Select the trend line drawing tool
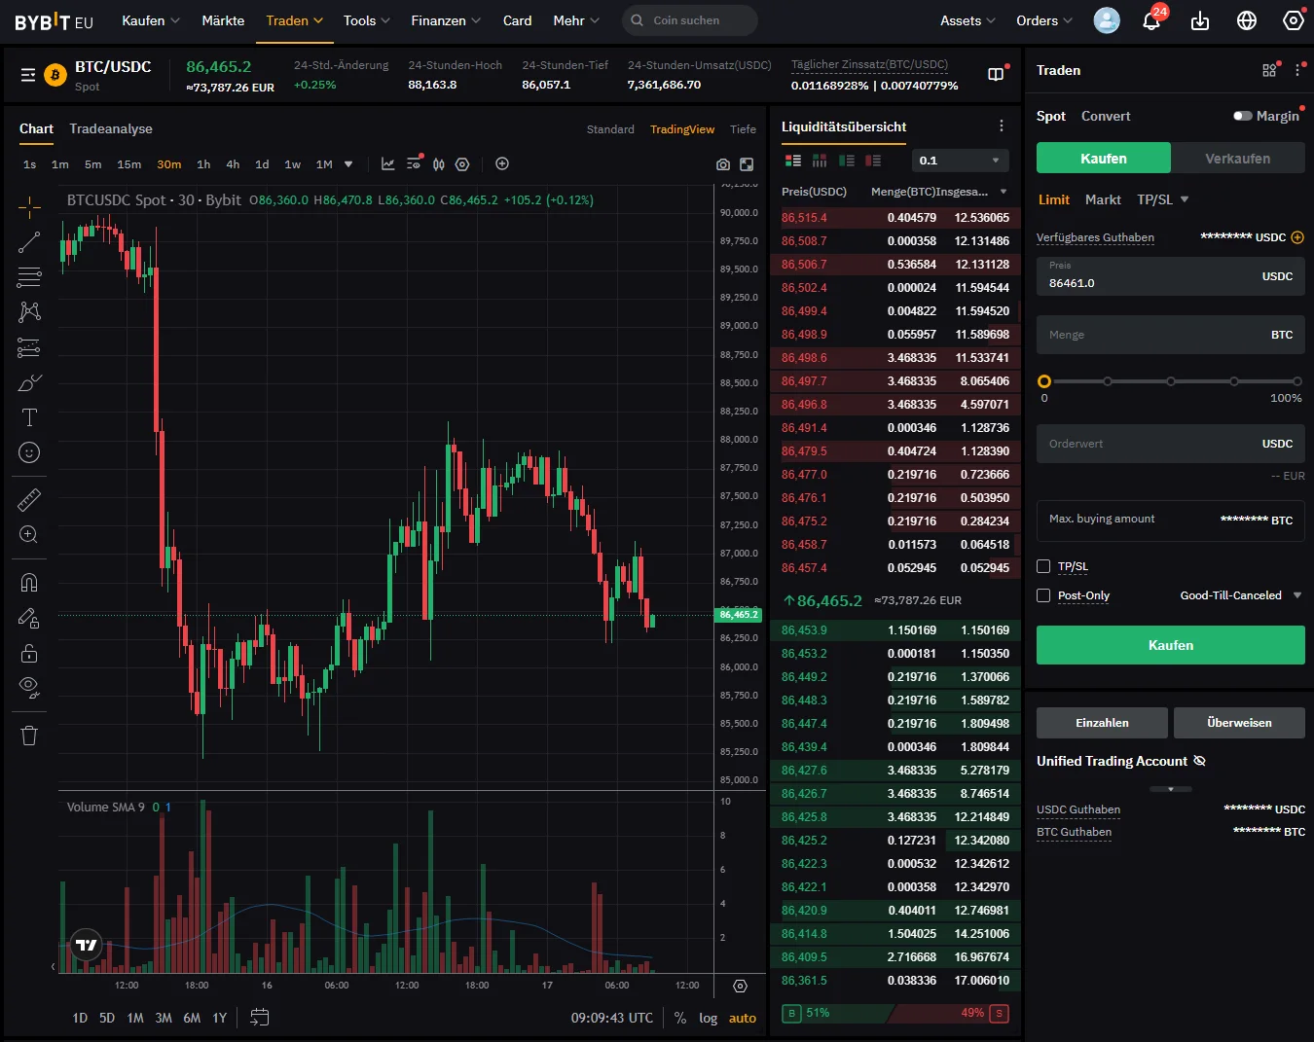The image size is (1314, 1042). coord(29,242)
